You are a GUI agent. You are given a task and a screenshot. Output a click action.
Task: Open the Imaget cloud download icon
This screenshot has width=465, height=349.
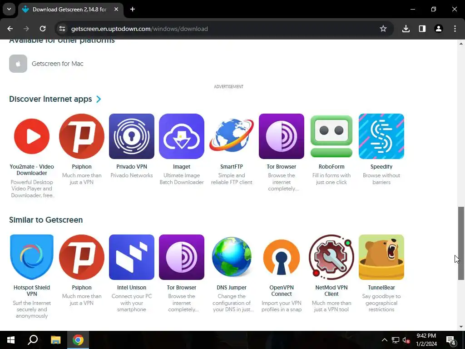[x=182, y=136]
